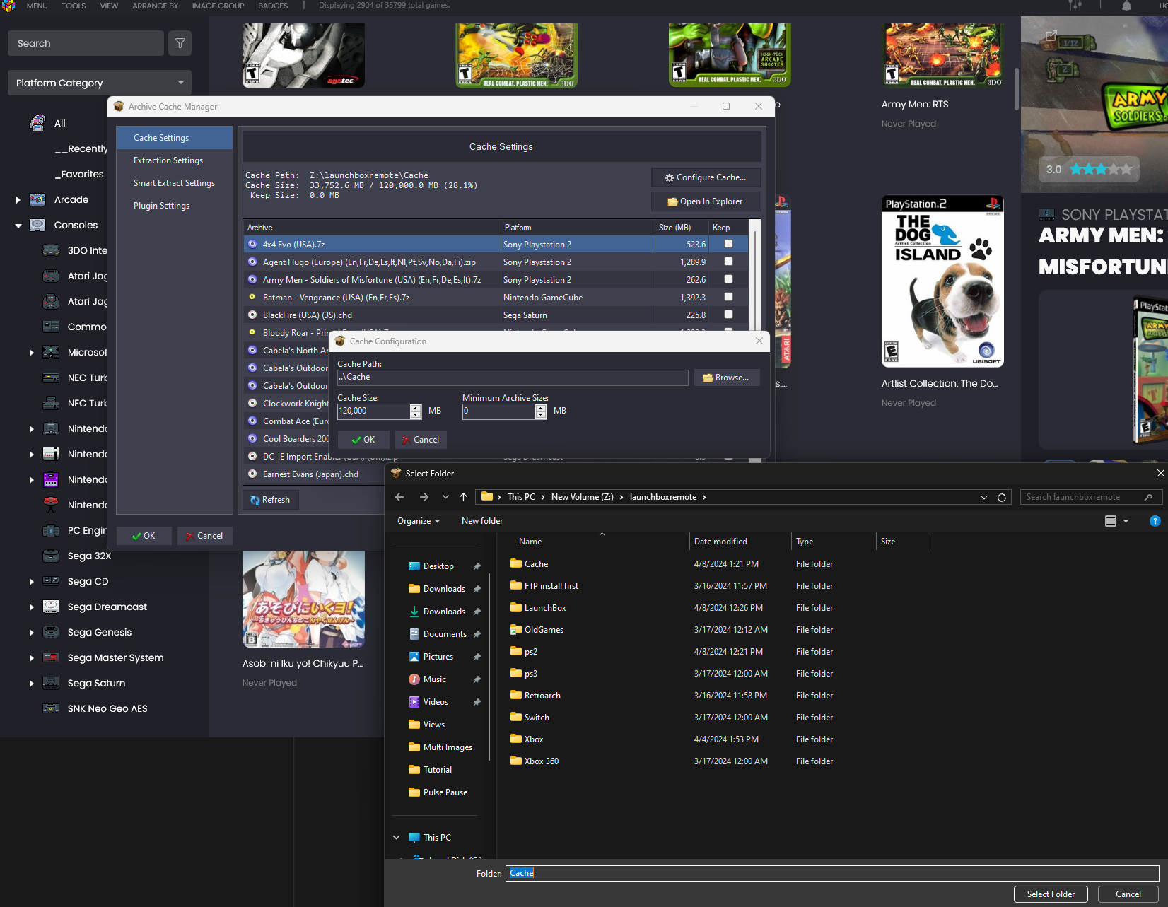1168x907 pixels.
Task: Refresh the folder address bar
Action: [1001, 497]
